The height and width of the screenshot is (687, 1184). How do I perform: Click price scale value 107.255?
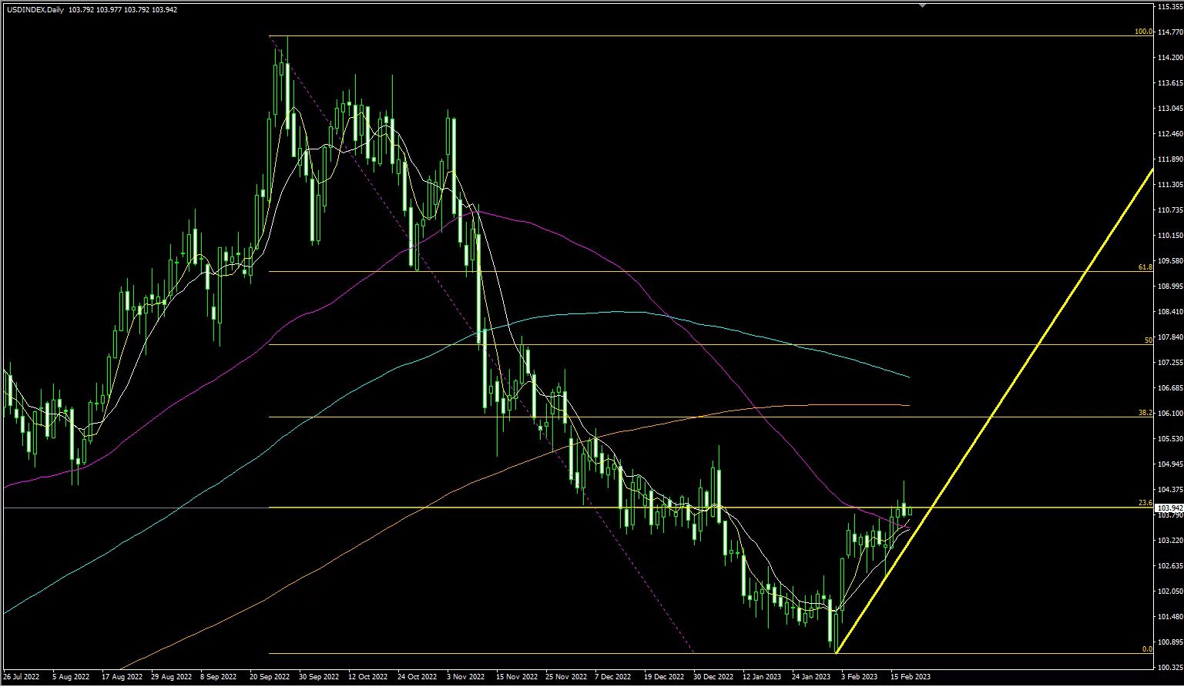(1170, 363)
